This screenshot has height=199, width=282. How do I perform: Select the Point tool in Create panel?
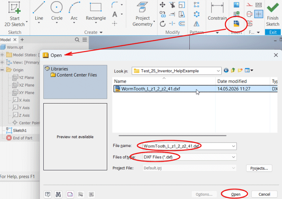point(114,23)
